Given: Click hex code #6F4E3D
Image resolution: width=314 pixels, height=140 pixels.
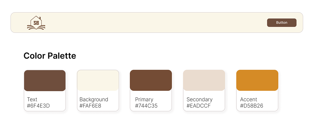Looking at the screenshot, I should click(39, 105).
